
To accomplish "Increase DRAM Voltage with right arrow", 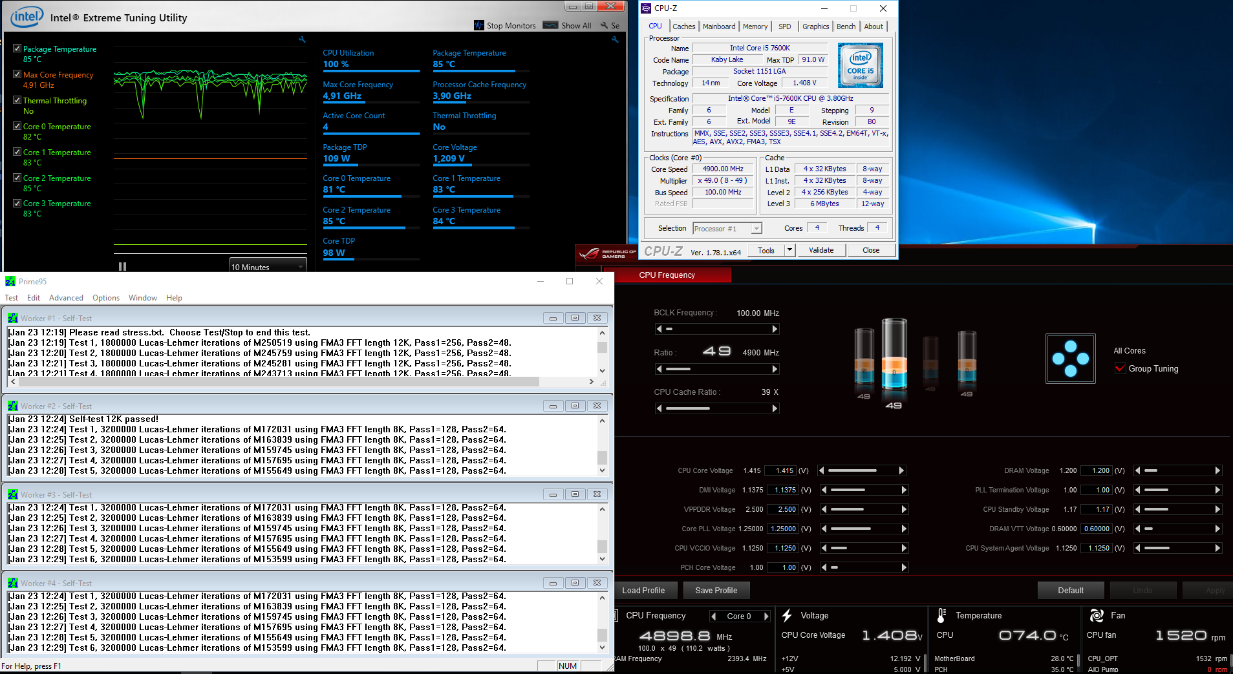I will 1217,470.
